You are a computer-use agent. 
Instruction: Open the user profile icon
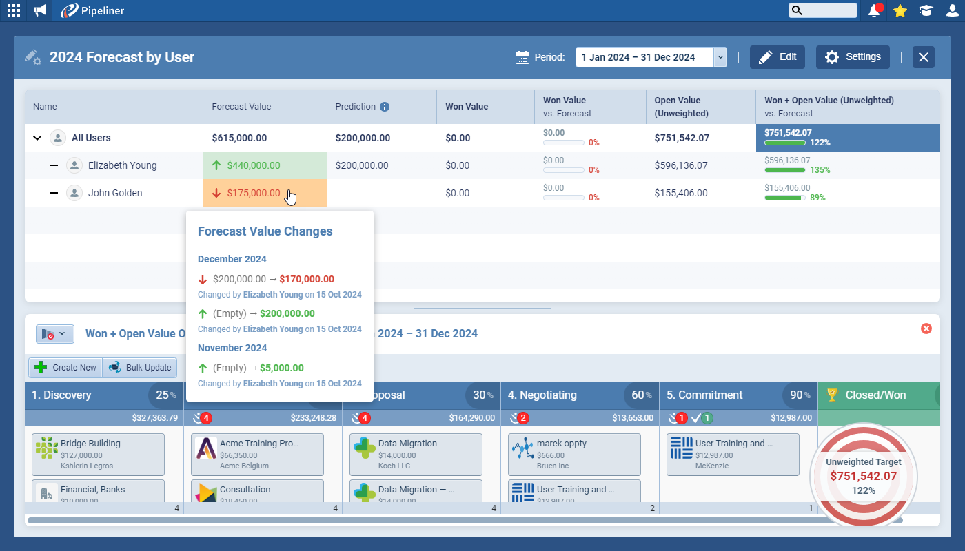tap(951, 10)
